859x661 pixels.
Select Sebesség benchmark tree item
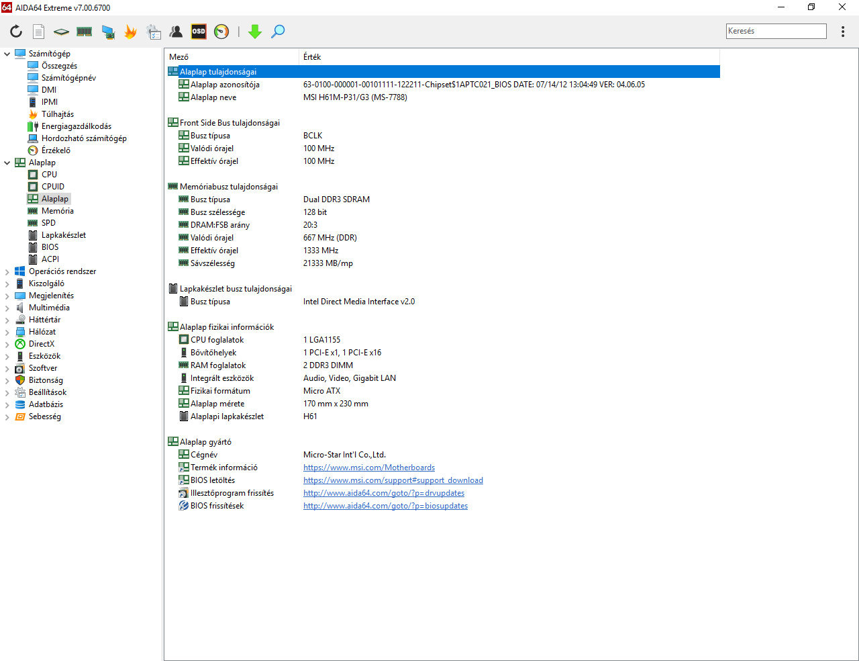pyautogui.click(x=45, y=416)
